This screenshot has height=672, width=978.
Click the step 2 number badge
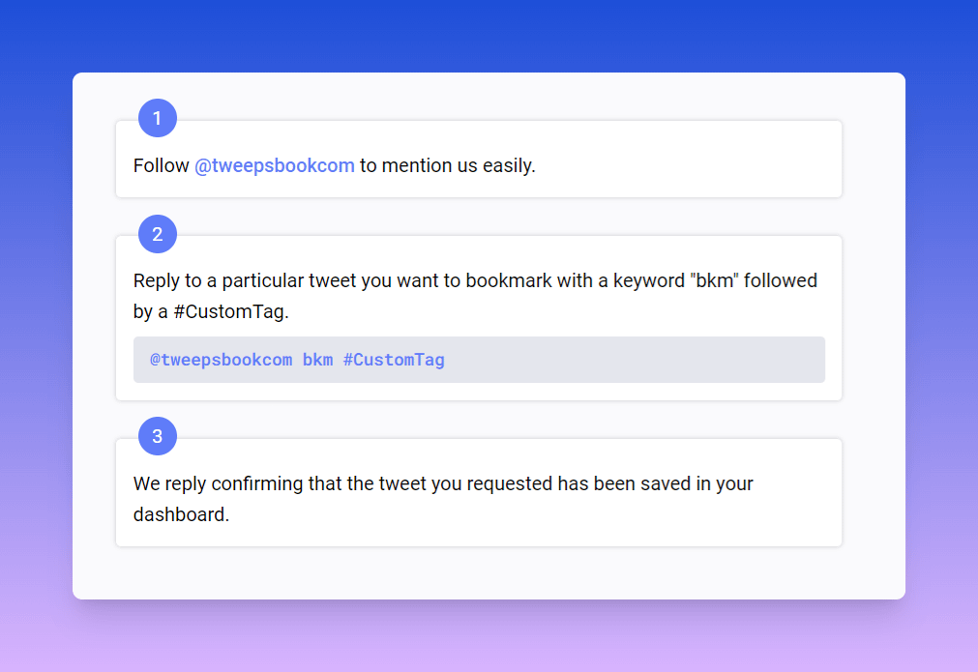157,234
